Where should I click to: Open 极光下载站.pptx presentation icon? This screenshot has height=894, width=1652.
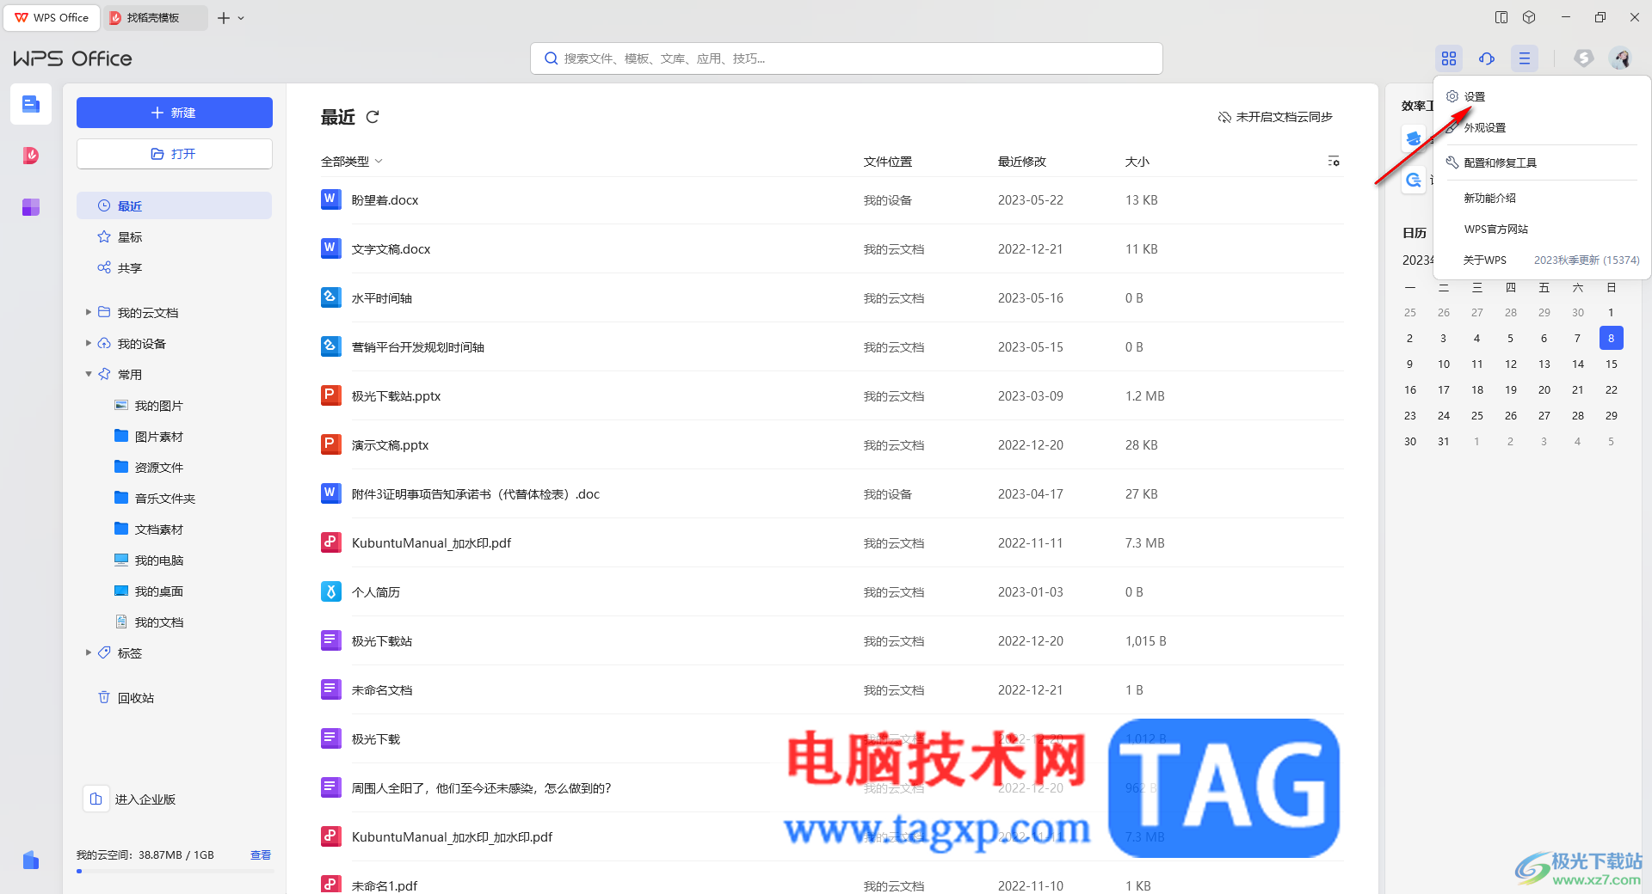(330, 395)
